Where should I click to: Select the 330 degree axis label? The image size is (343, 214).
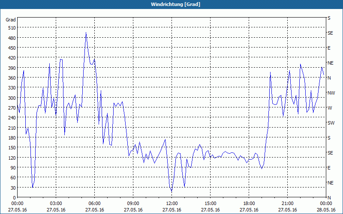pos(12,88)
